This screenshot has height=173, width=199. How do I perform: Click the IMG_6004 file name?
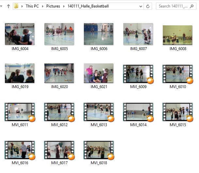click(20, 49)
